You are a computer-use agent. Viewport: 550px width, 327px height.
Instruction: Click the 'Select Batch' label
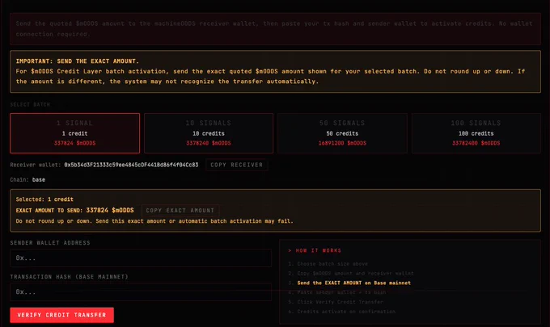(x=30, y=105)
